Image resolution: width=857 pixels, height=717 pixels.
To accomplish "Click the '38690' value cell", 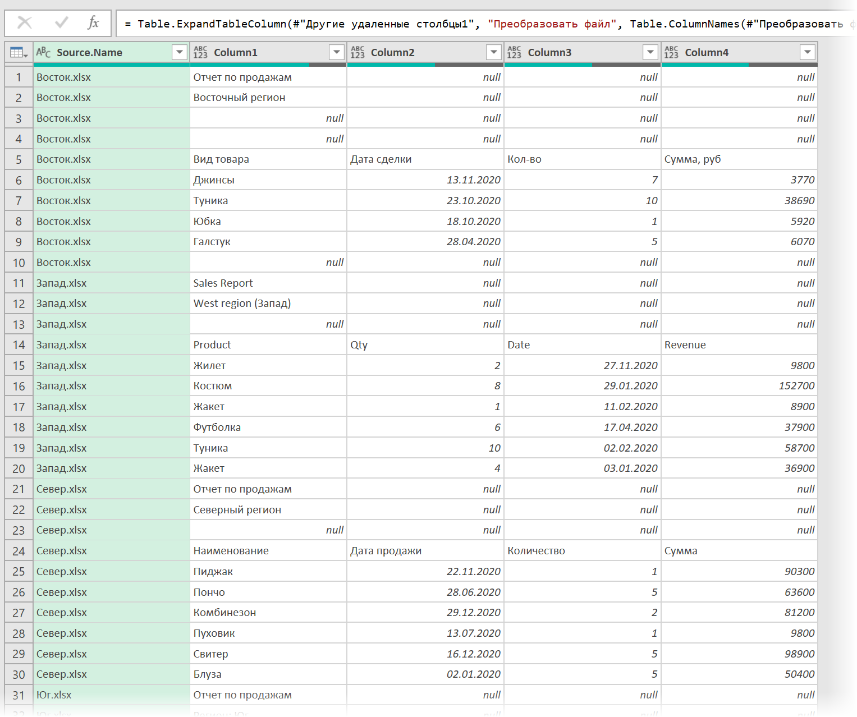I will click(739, 201).
